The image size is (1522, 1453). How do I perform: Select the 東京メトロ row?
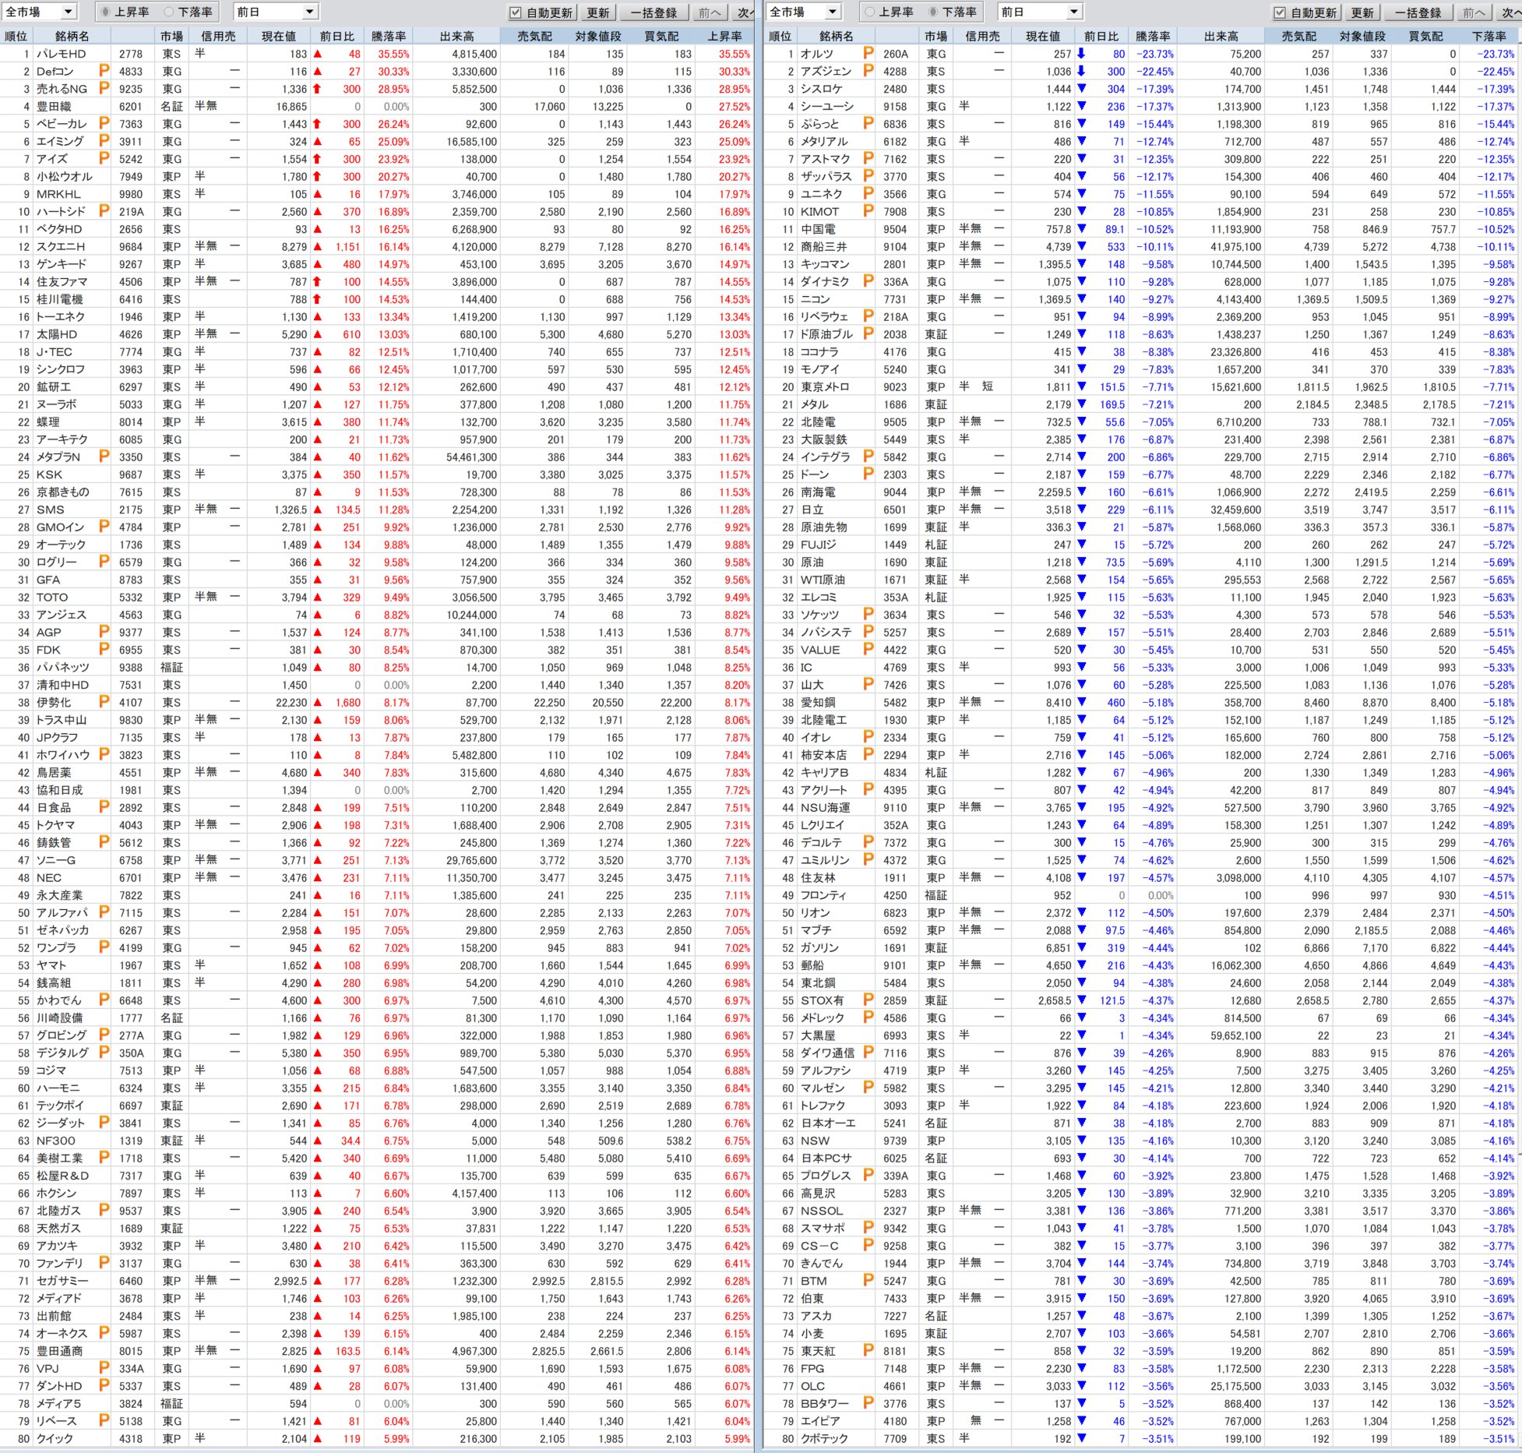[x=1142, y=386]
